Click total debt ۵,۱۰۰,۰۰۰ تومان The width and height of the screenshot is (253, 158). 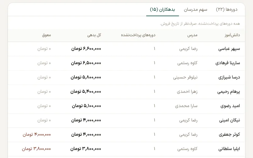pos(86,106)
